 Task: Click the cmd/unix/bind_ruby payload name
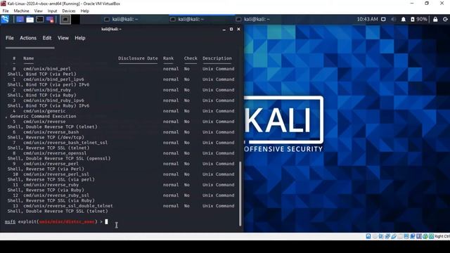(47, 90)
